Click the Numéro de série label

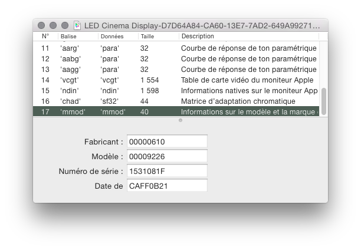pyautogui.click(x=91, y=171)
